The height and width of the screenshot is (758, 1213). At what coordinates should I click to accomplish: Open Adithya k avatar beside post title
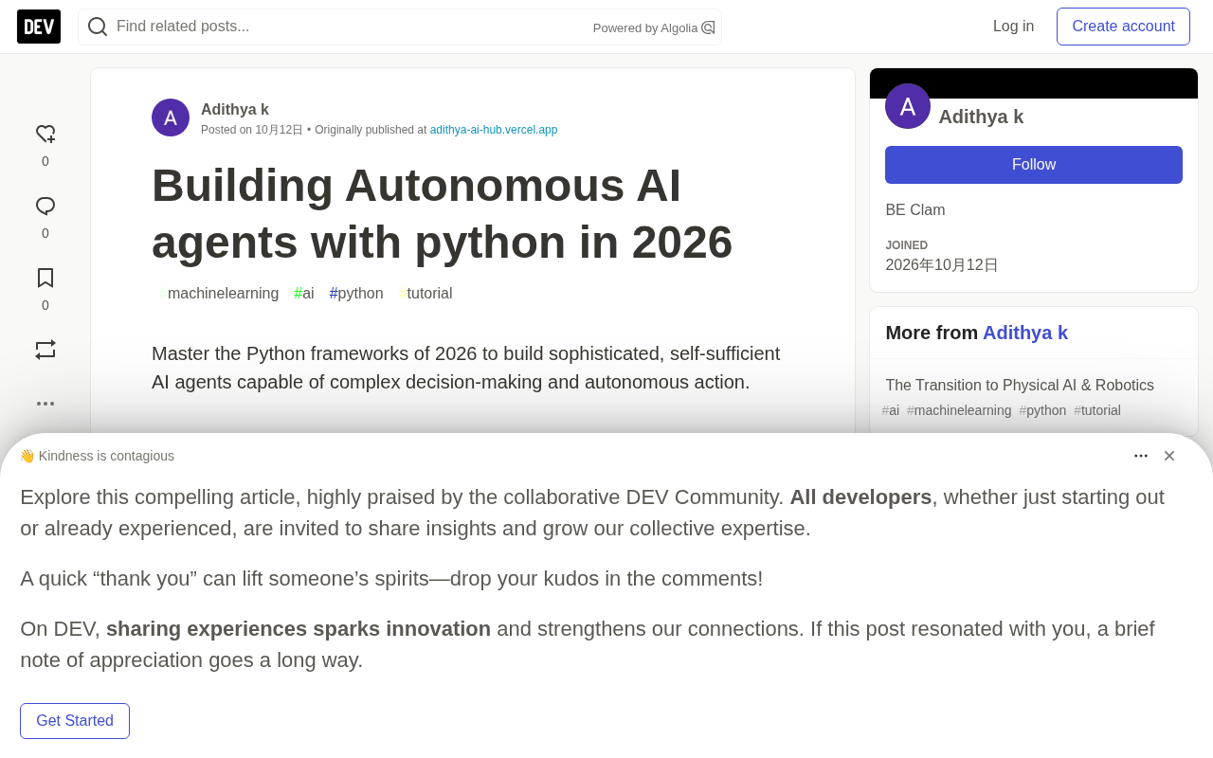tap(171, 117)
